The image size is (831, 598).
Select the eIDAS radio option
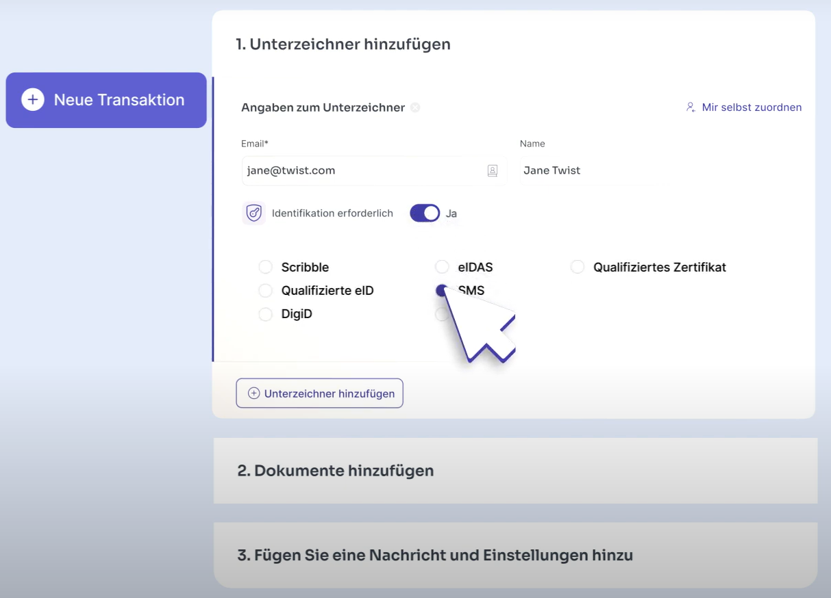click(x=443, y=267)
